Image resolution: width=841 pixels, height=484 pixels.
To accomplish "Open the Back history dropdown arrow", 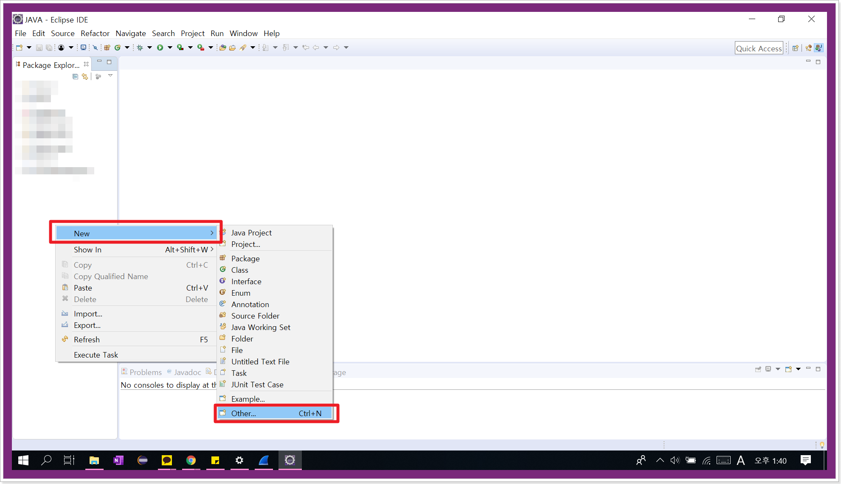I will point(326,48).
